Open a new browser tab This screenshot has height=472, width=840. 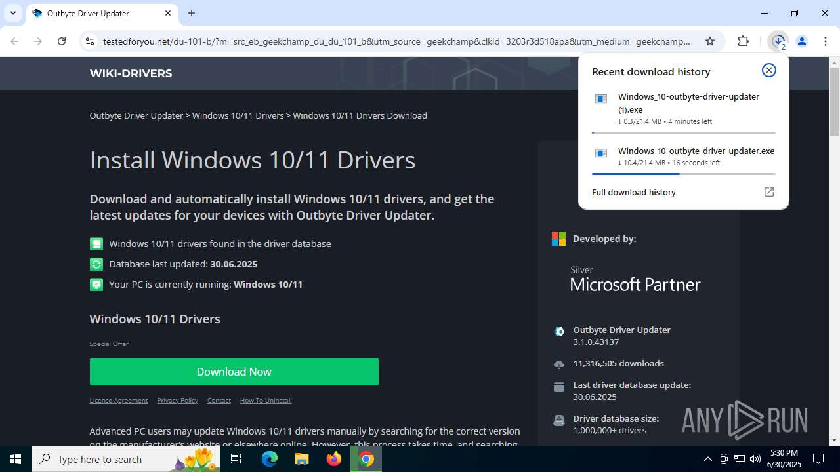192,13
